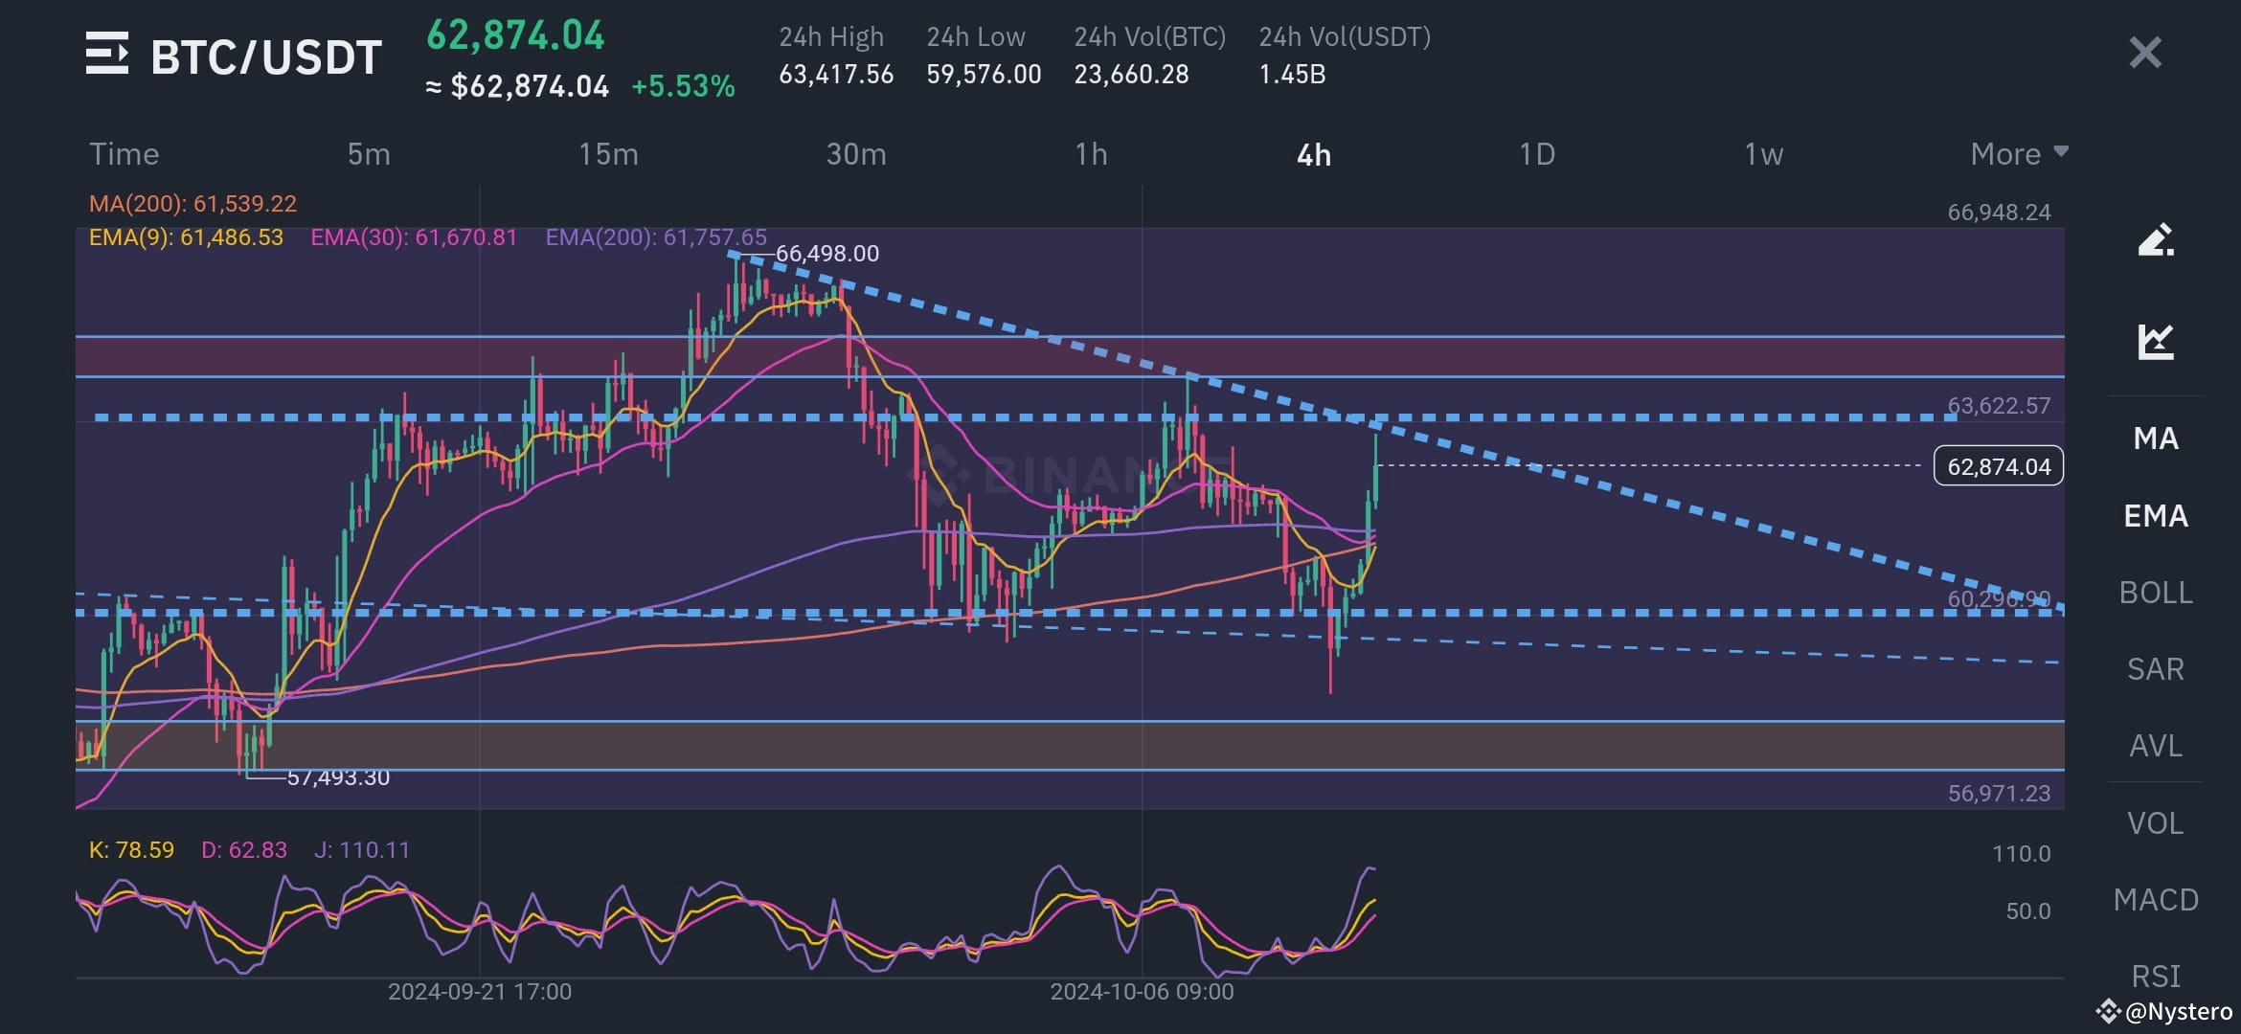Image resolution: width=2241 pixels, height=1034 pixels.
Task: Open the Time line-chart view
Action: coord(124,153)
